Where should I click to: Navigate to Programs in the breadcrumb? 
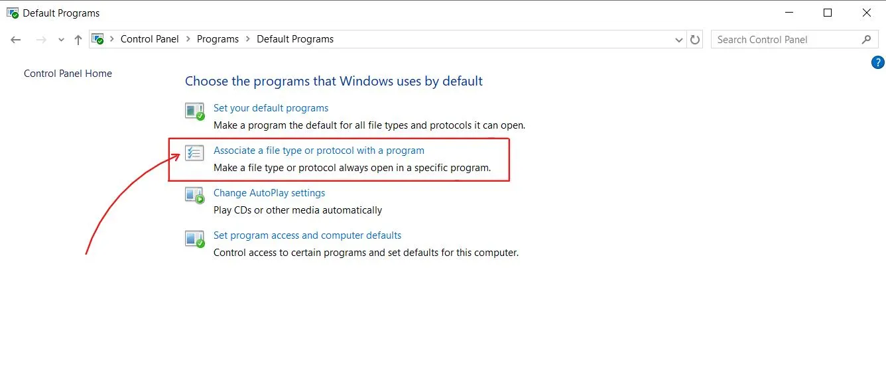(x=218, y=39)
